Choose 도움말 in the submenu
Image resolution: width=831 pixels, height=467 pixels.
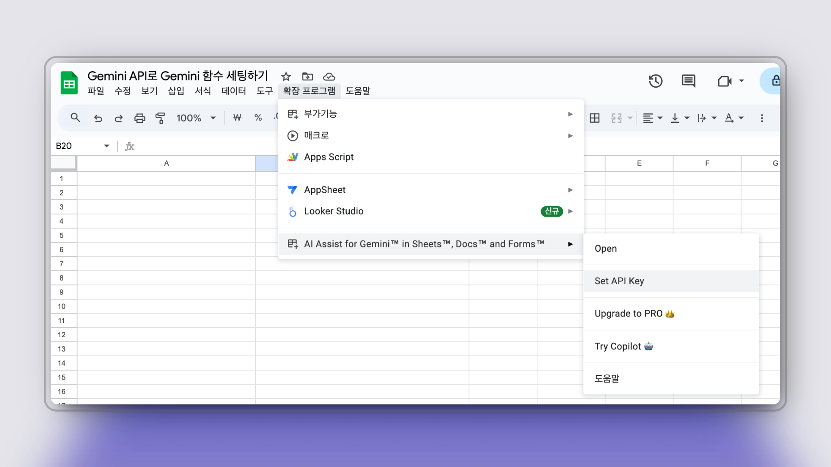(671, 379)
